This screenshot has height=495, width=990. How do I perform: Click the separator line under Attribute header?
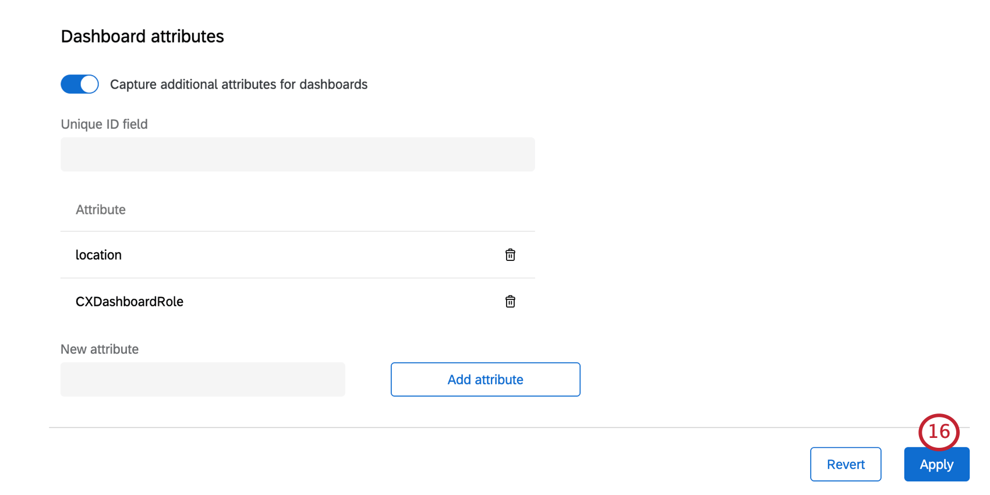pos(298,231)
